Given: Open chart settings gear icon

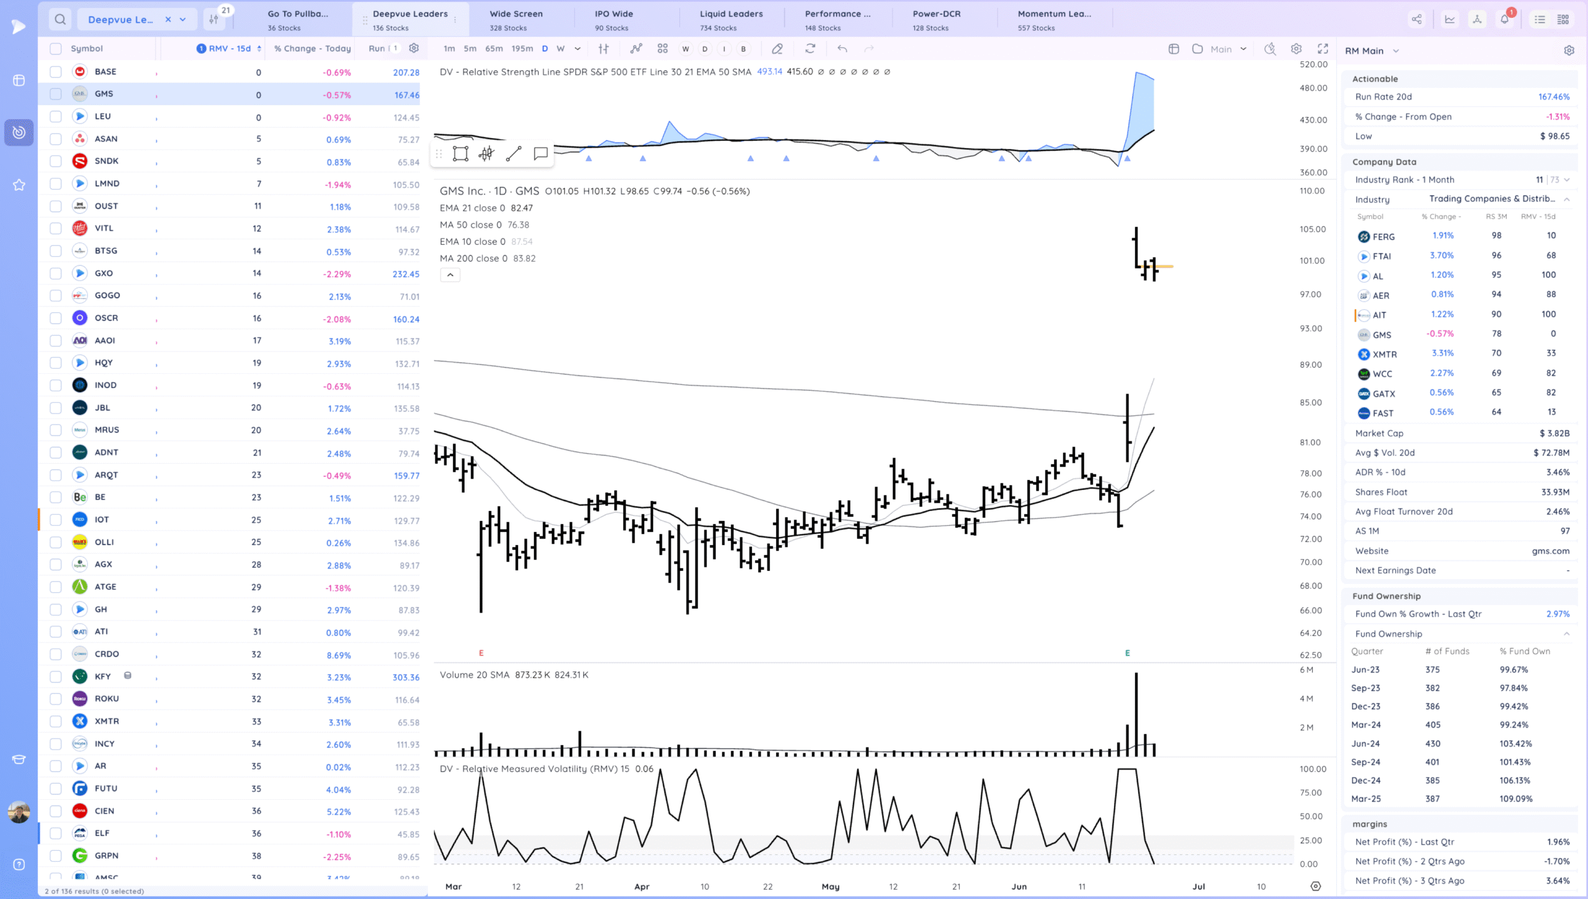Looking at the screenshot, I should coord(1296,48).
